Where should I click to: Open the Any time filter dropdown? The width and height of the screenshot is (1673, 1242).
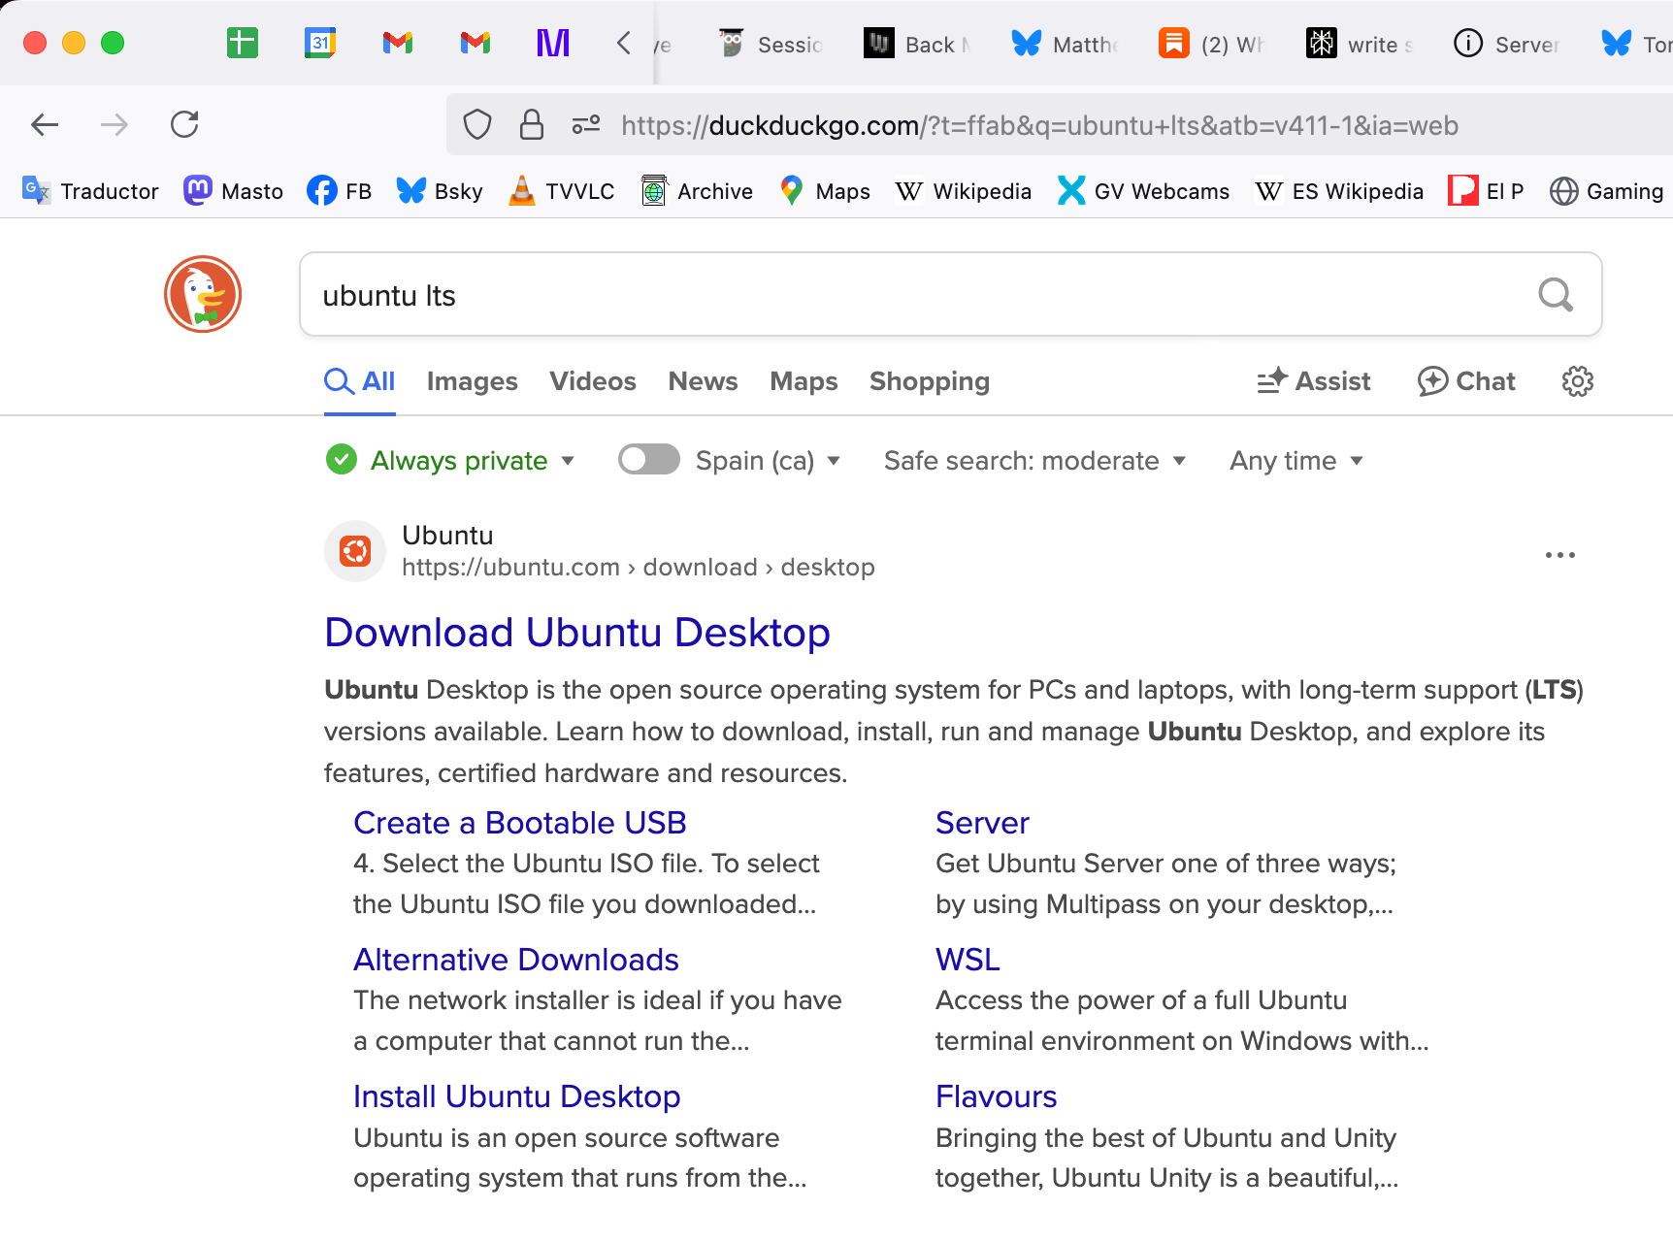pos(1296,460)
